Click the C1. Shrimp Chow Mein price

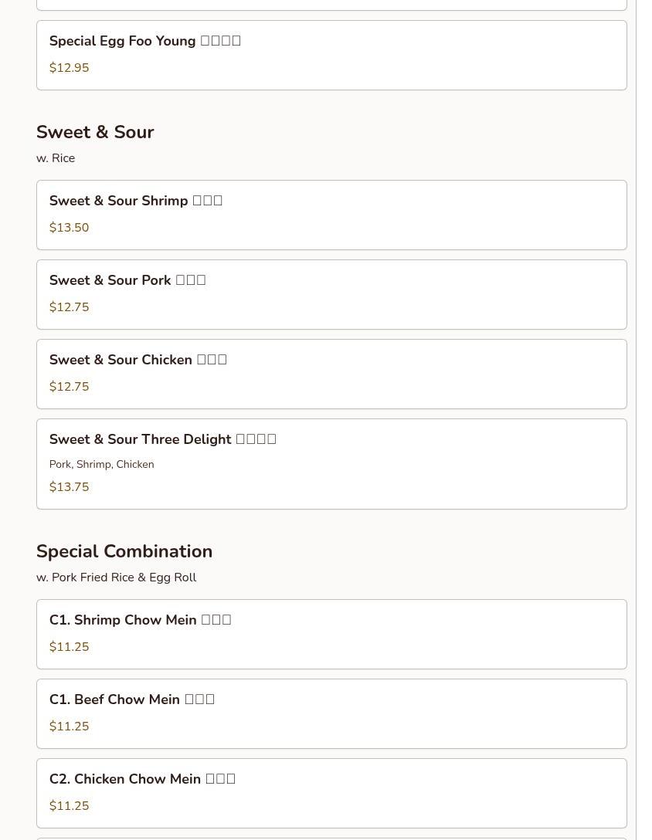pos(70,647)
